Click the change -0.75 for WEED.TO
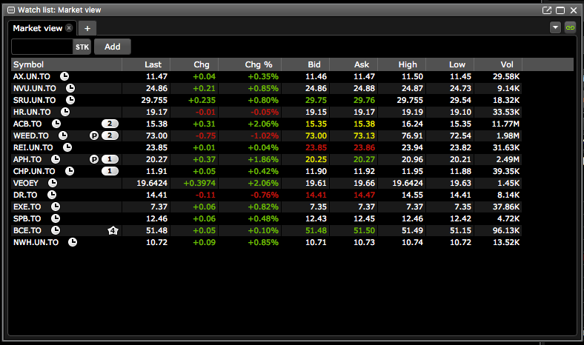Screen dimensions: 584x345 click(205, 135)
